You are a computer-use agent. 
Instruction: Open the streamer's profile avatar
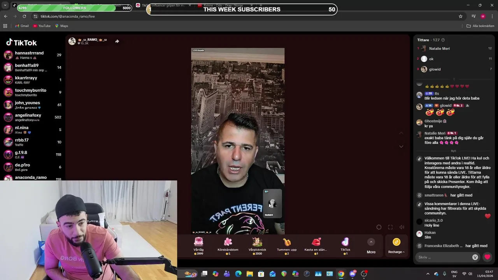[x=72, y=41]
